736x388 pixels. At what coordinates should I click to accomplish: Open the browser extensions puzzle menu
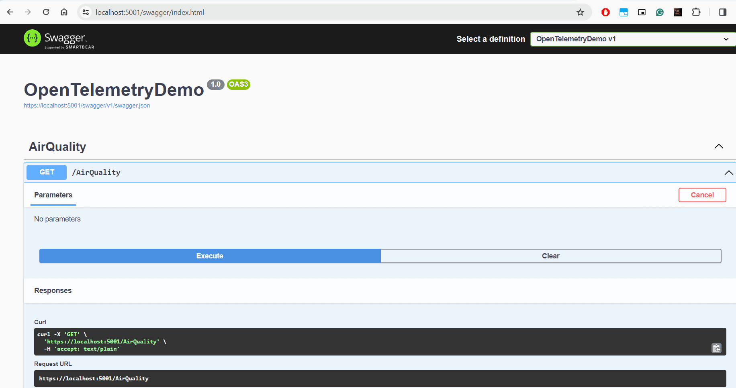pos(696,12)
